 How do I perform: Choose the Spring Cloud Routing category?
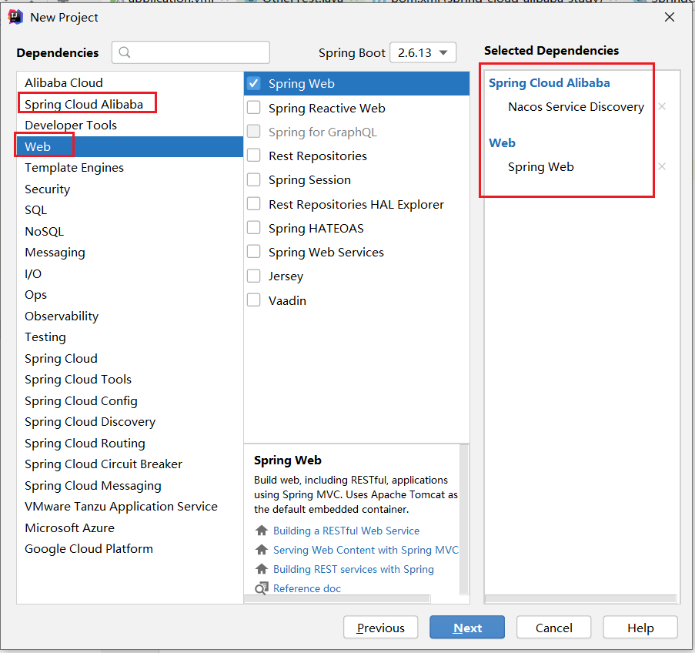point(130,444)
